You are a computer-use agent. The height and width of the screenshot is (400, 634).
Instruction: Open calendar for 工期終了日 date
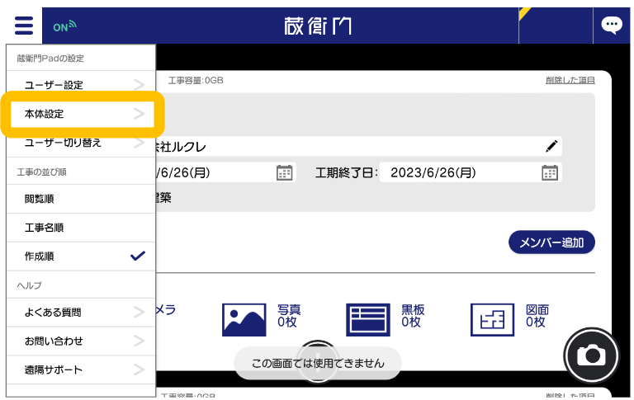[550, 172]
